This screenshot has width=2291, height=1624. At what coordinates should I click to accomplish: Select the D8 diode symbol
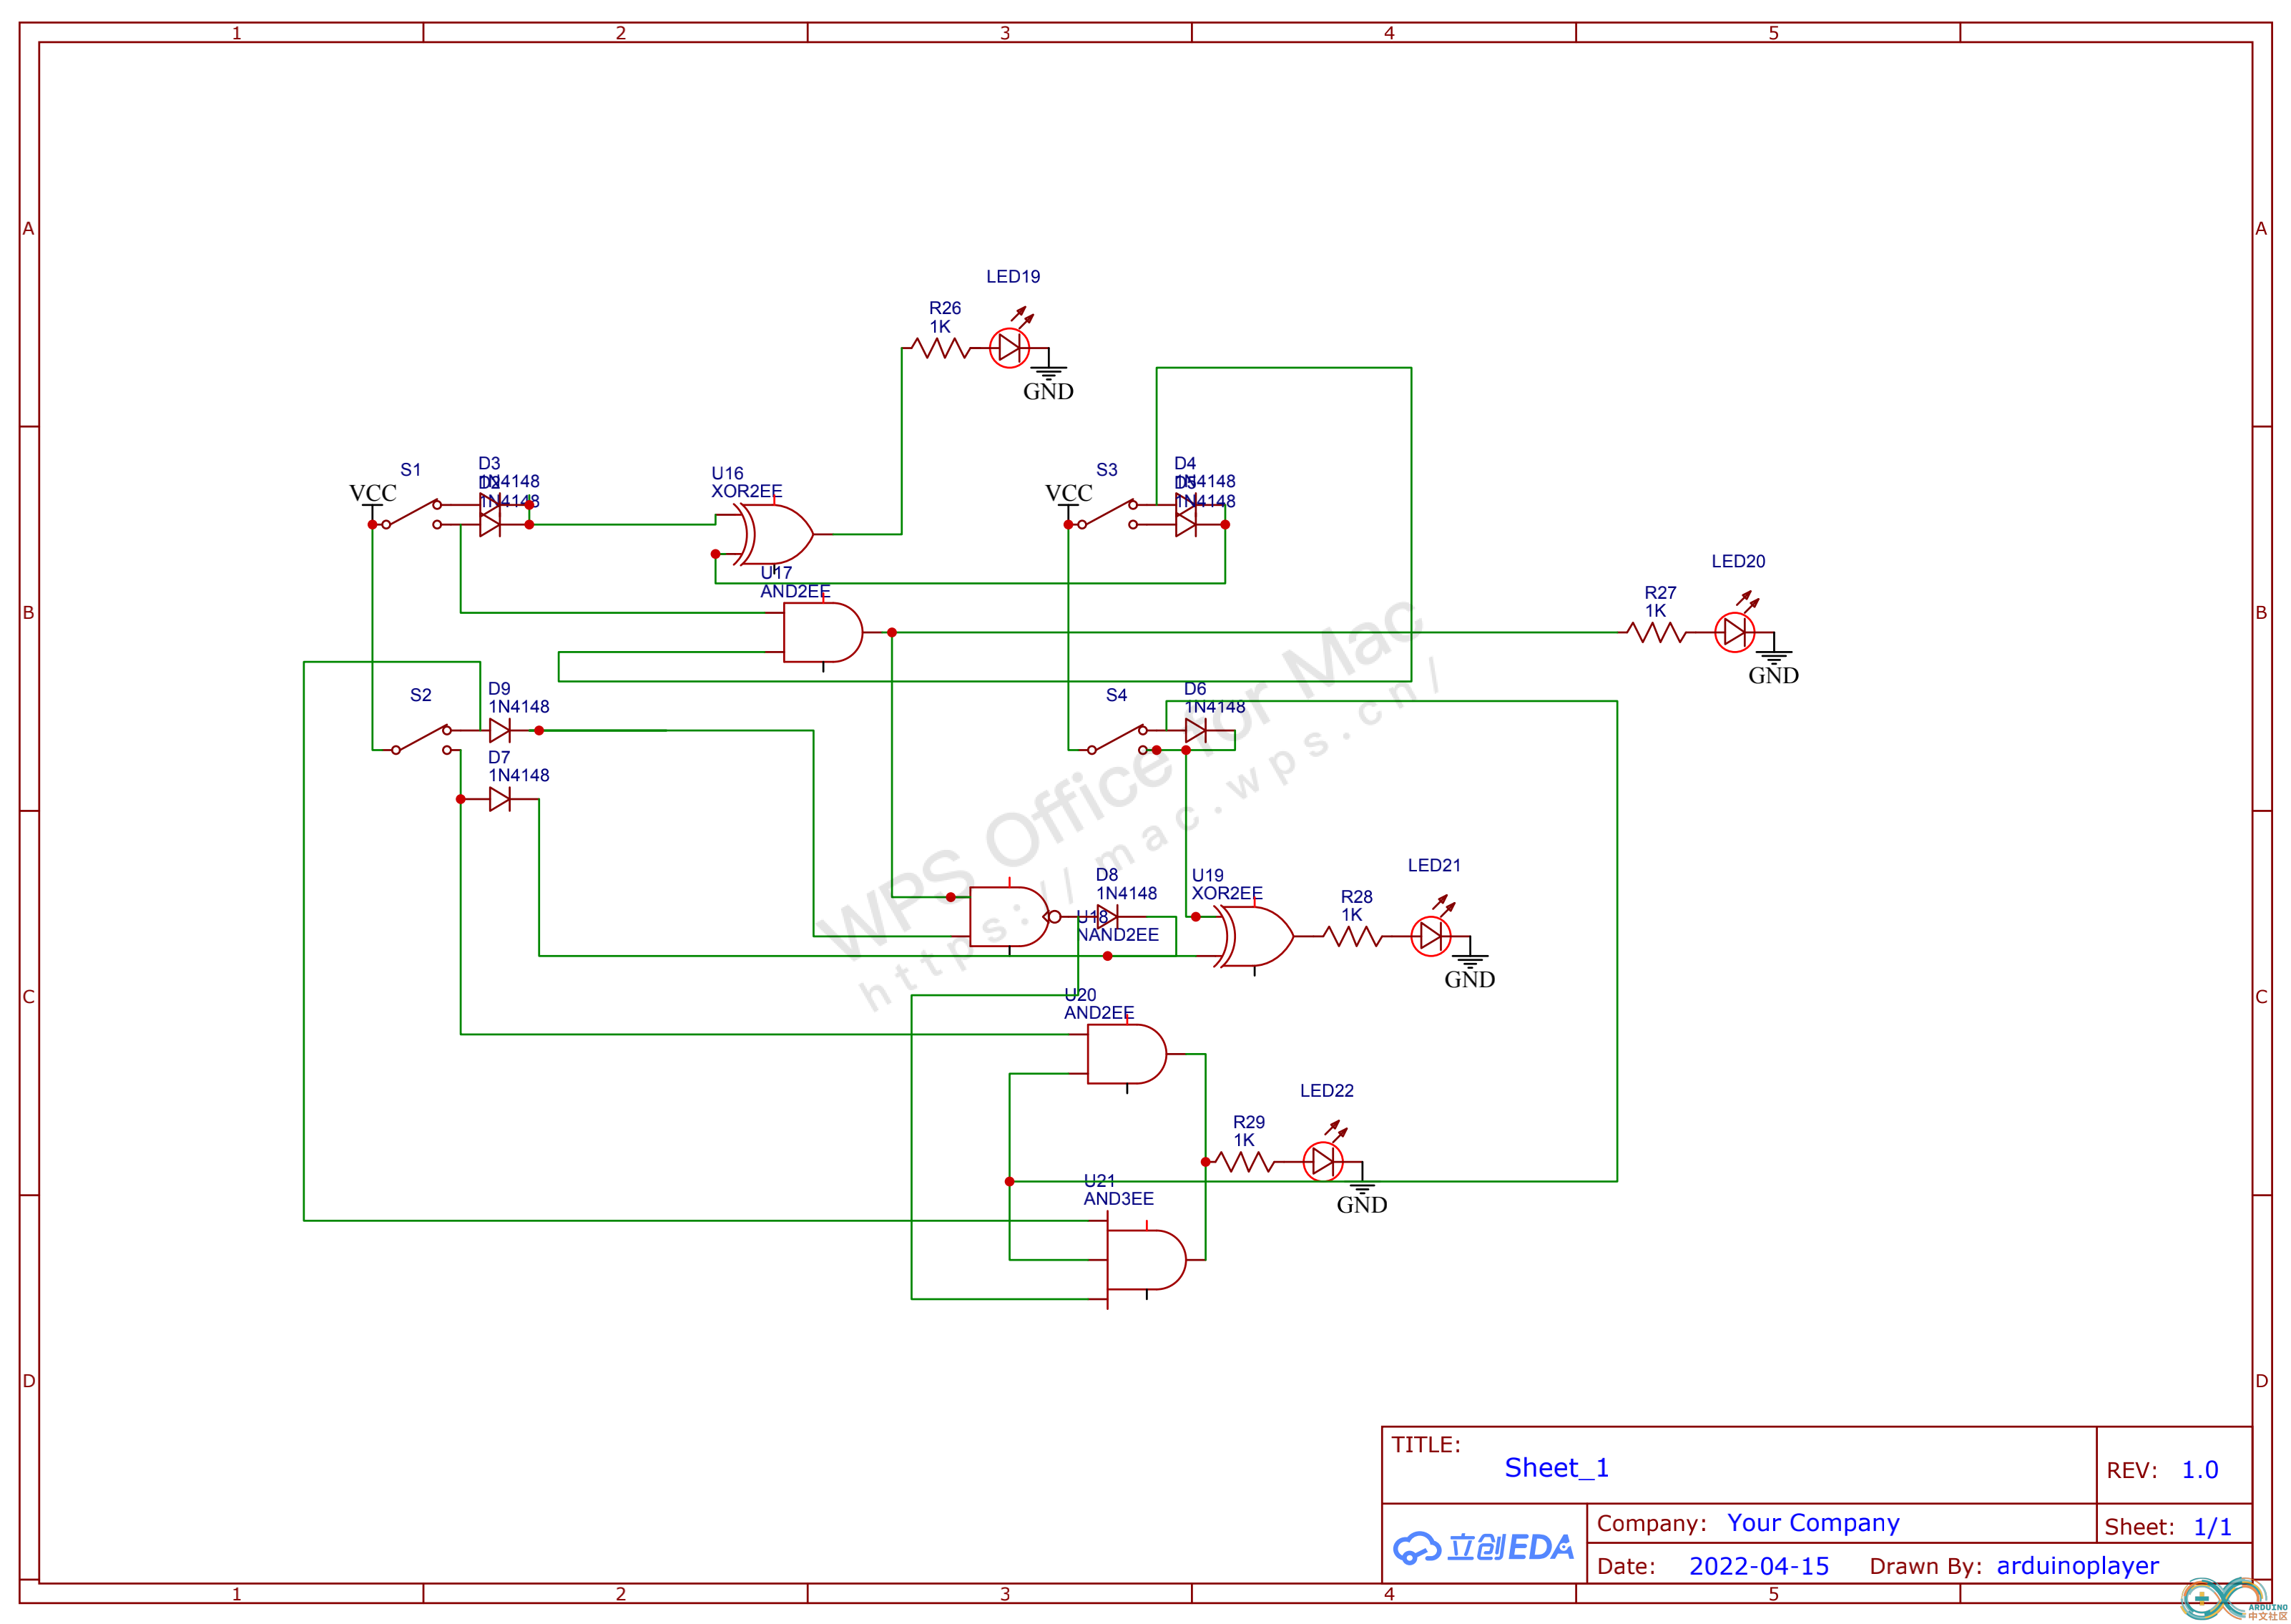coord(1107,917)
